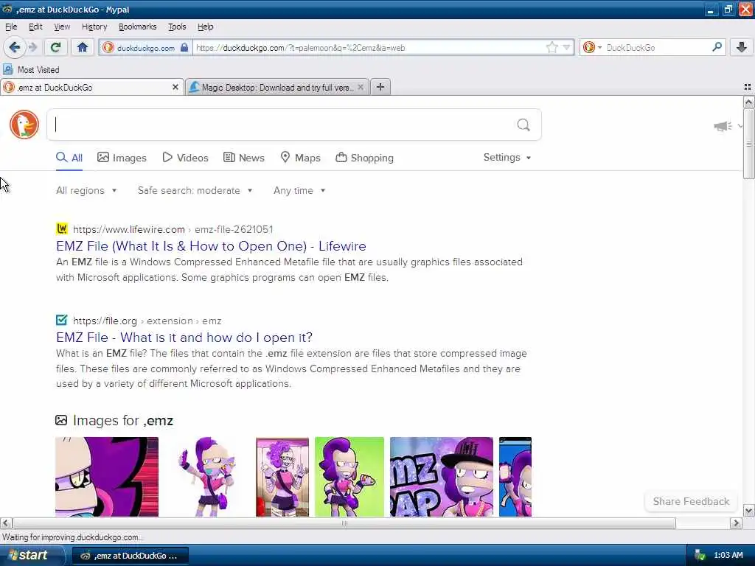Submit search with the page magnifier icon

pos(523,125)
